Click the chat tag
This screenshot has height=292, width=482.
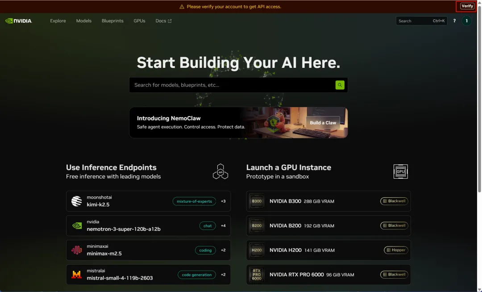tap(208, 226)
